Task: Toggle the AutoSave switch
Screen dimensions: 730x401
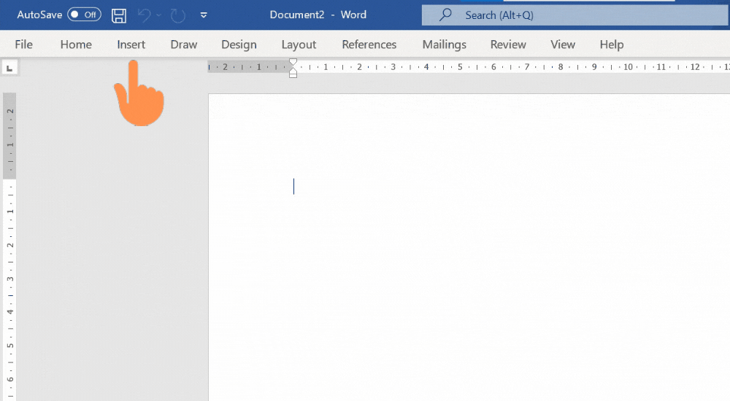Action: 84,15
